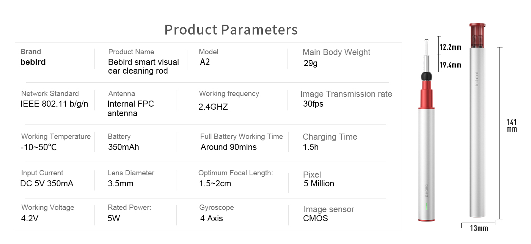
Task: Click the Around 90mins working time
Action: coord(229,147)
